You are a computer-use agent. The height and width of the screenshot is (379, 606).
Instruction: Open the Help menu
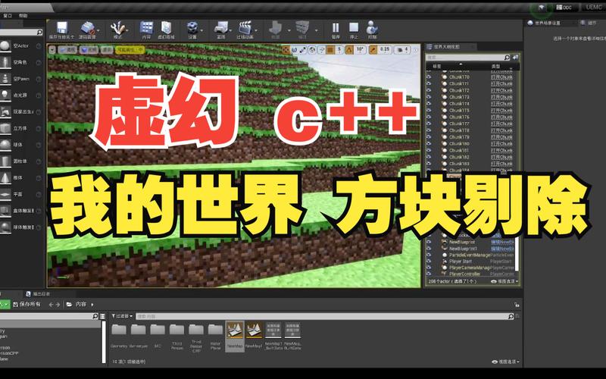coord(23,15)
